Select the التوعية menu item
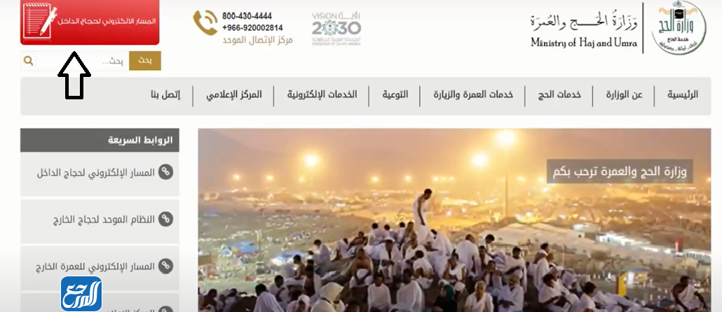The height and width of the screenshot is (312, 722). 395,94
